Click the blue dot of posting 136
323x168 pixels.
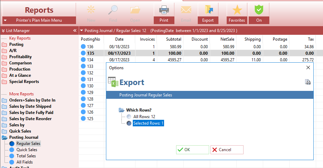tap(83, 46)
